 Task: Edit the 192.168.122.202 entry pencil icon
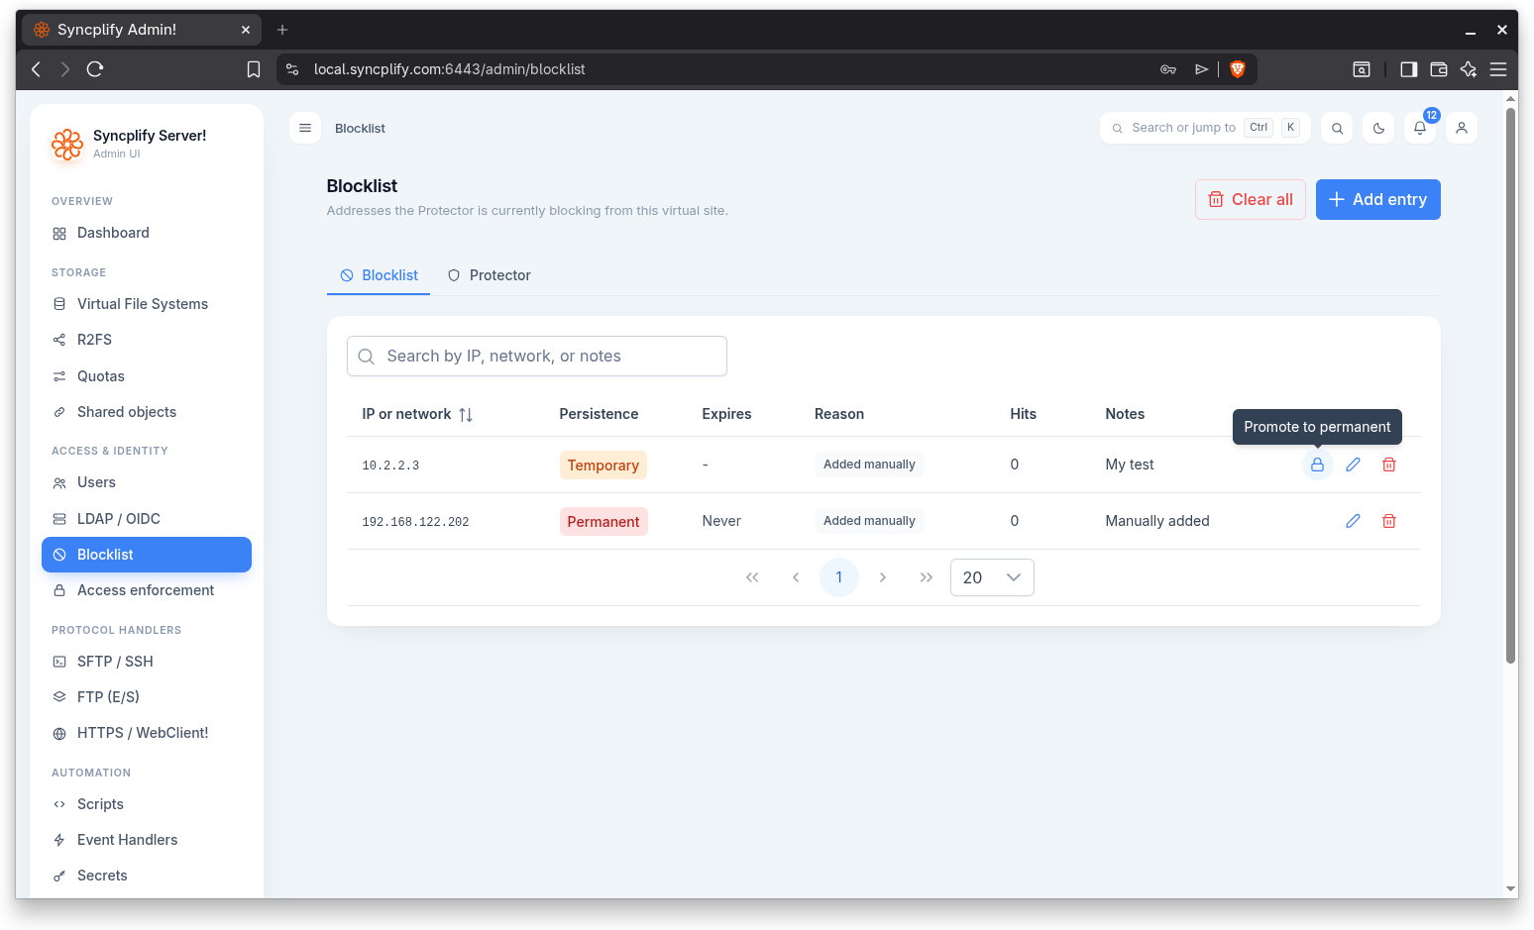(1353, 521)
